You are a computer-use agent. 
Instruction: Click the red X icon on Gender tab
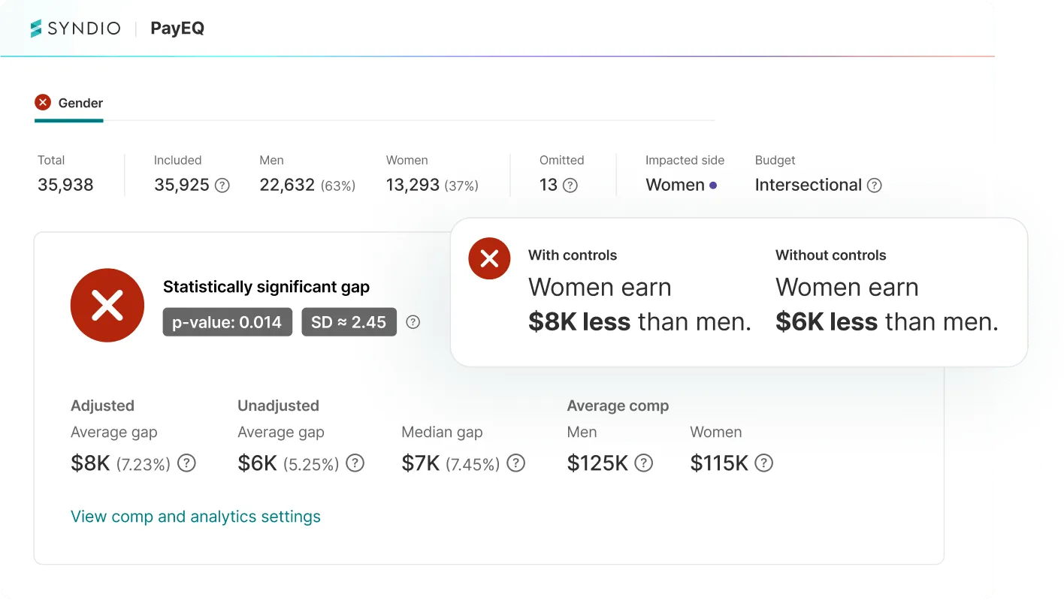(43, 102)
